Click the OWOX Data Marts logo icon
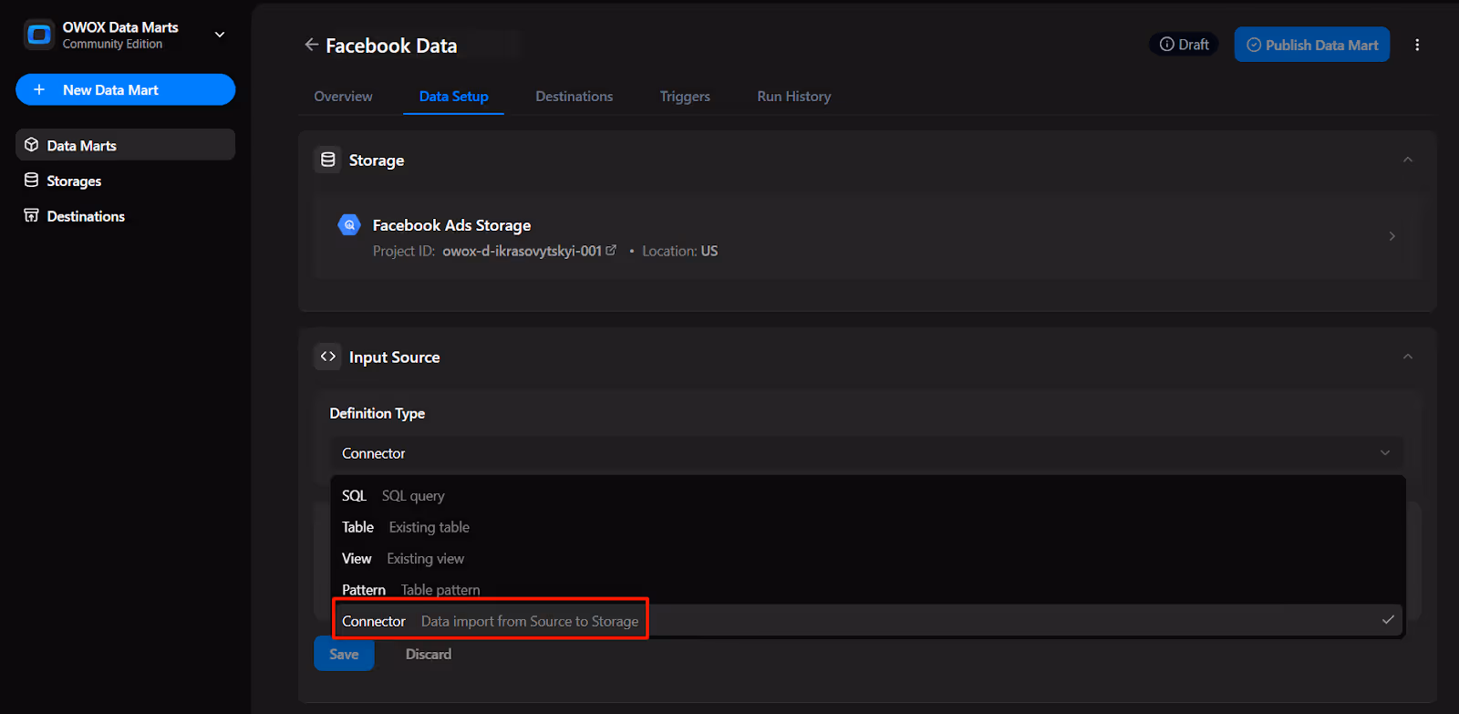Image resolution: width=1459 pixels, height=714 pixels. pyautogui.click(x=39, y=35)
